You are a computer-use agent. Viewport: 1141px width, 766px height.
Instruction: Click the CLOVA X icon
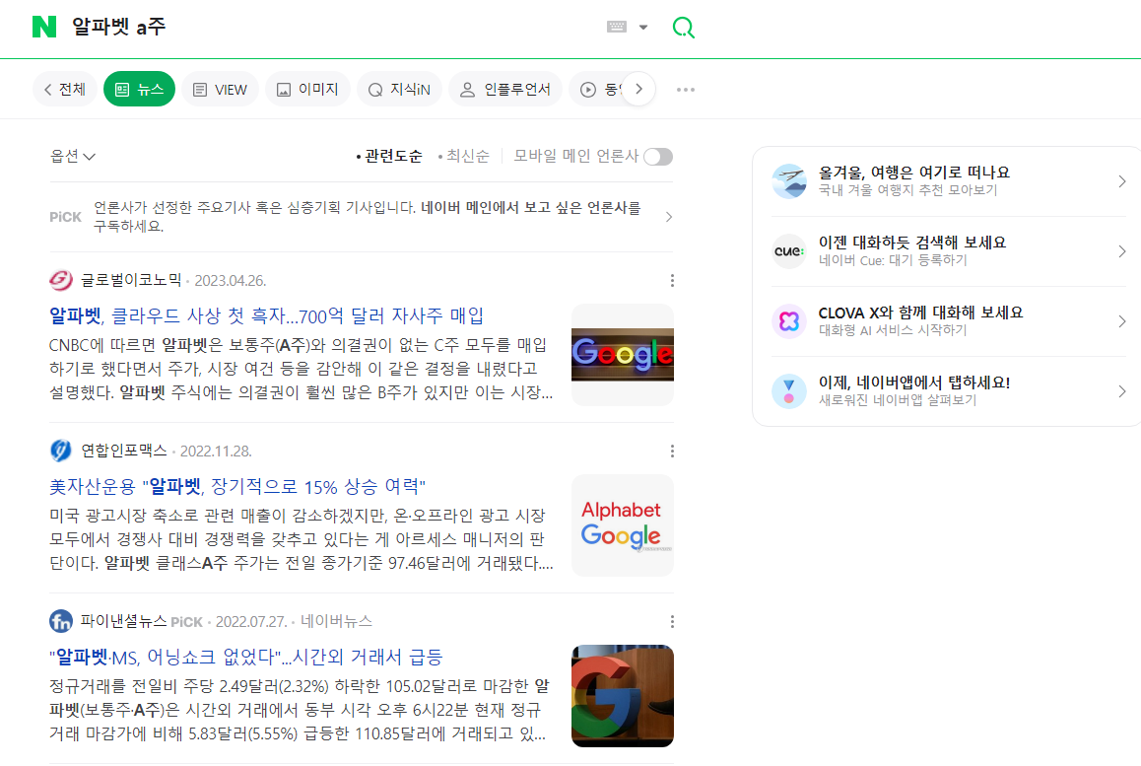[789, 321]
